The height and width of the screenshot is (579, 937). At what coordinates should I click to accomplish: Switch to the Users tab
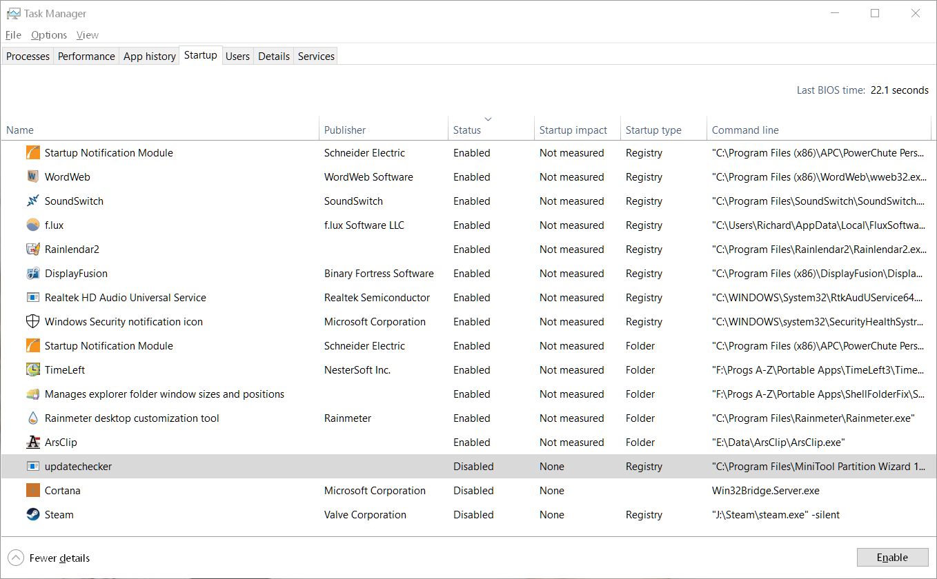[x=237, y=57]
